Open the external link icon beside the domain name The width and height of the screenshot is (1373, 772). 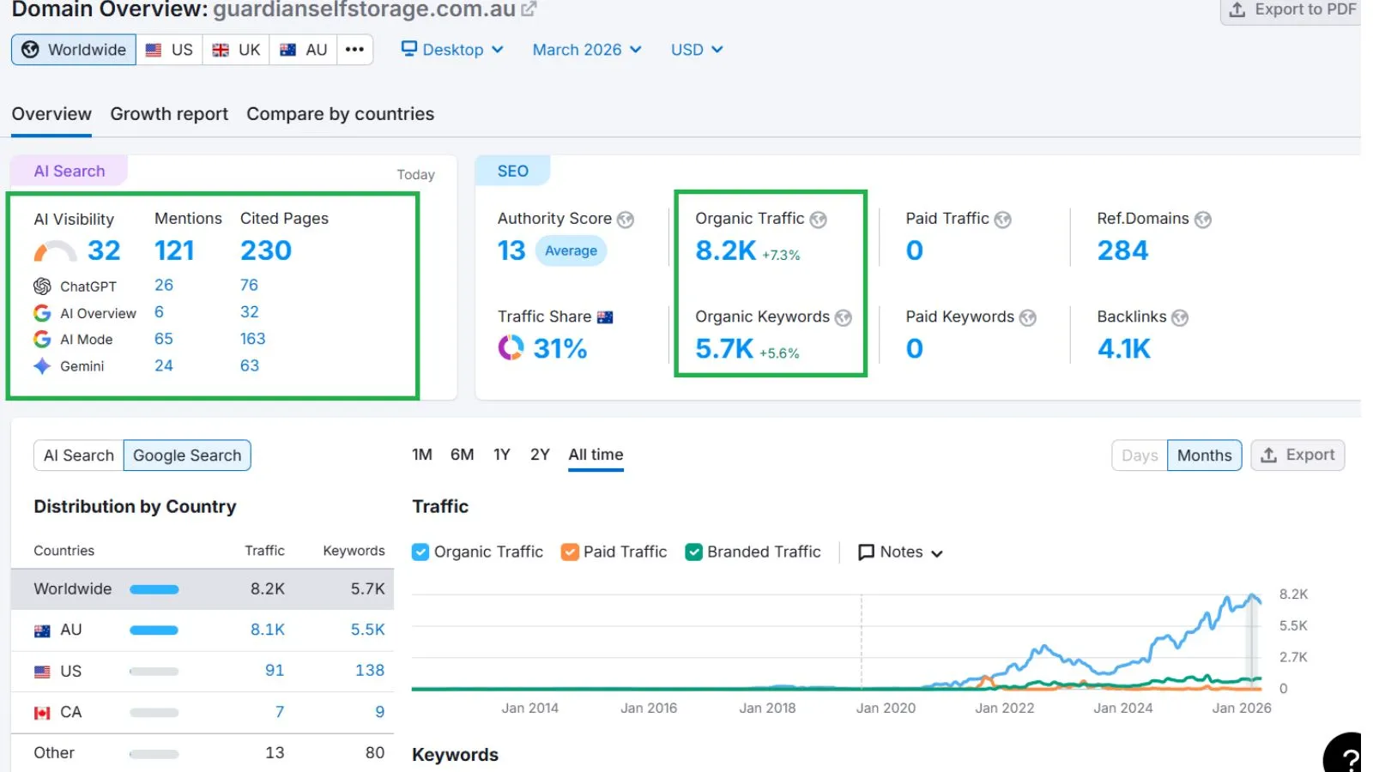point(529,9)
